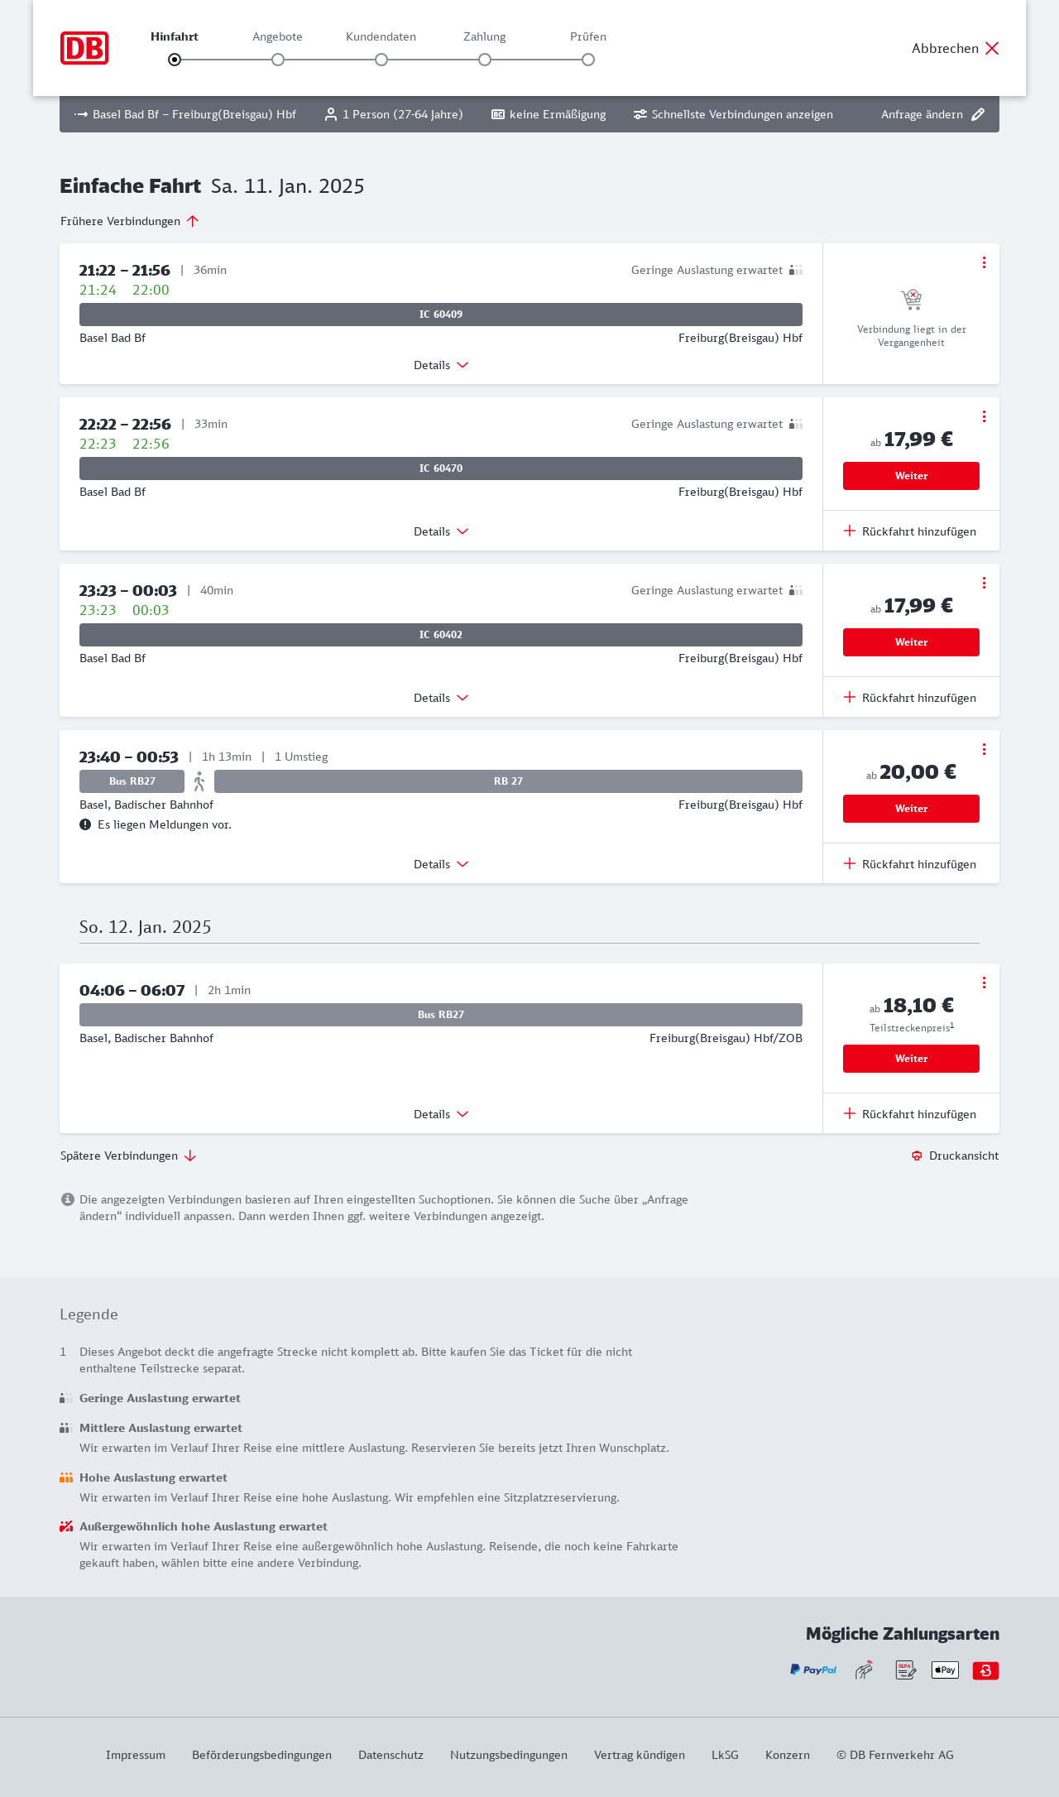
Task: Click the warning icon beside Es liegen Meldungen vor
Action: click(85, 824)
